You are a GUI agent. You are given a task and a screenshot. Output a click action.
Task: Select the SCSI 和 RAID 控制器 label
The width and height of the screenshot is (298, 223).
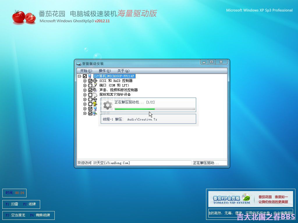coord(116,81)
